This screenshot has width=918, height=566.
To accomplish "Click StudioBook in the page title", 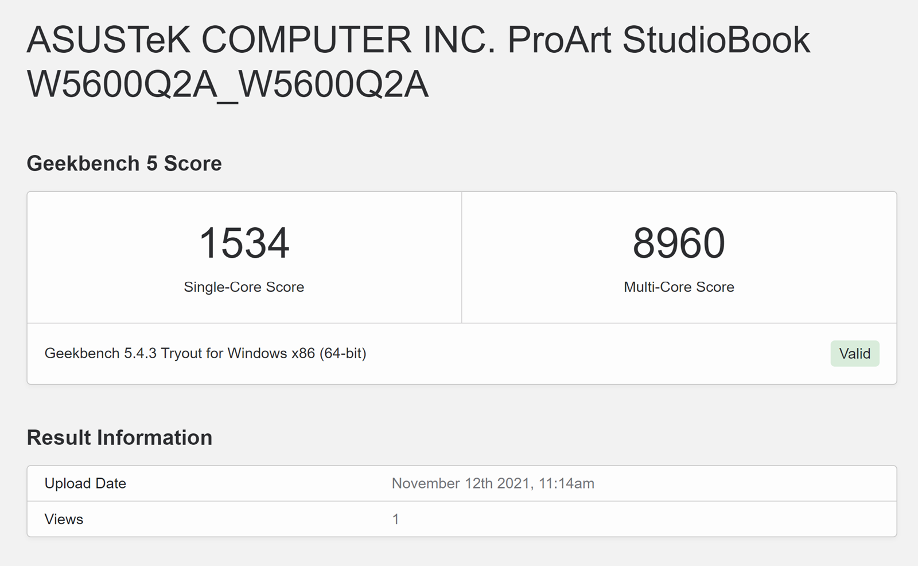I will pos(715,40).
